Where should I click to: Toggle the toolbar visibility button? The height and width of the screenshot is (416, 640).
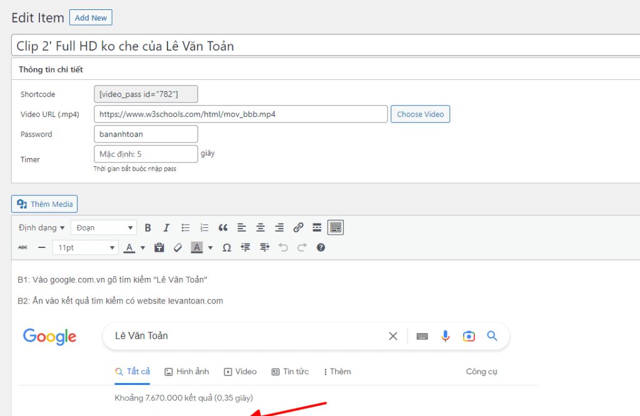click(x=336, y=227)
